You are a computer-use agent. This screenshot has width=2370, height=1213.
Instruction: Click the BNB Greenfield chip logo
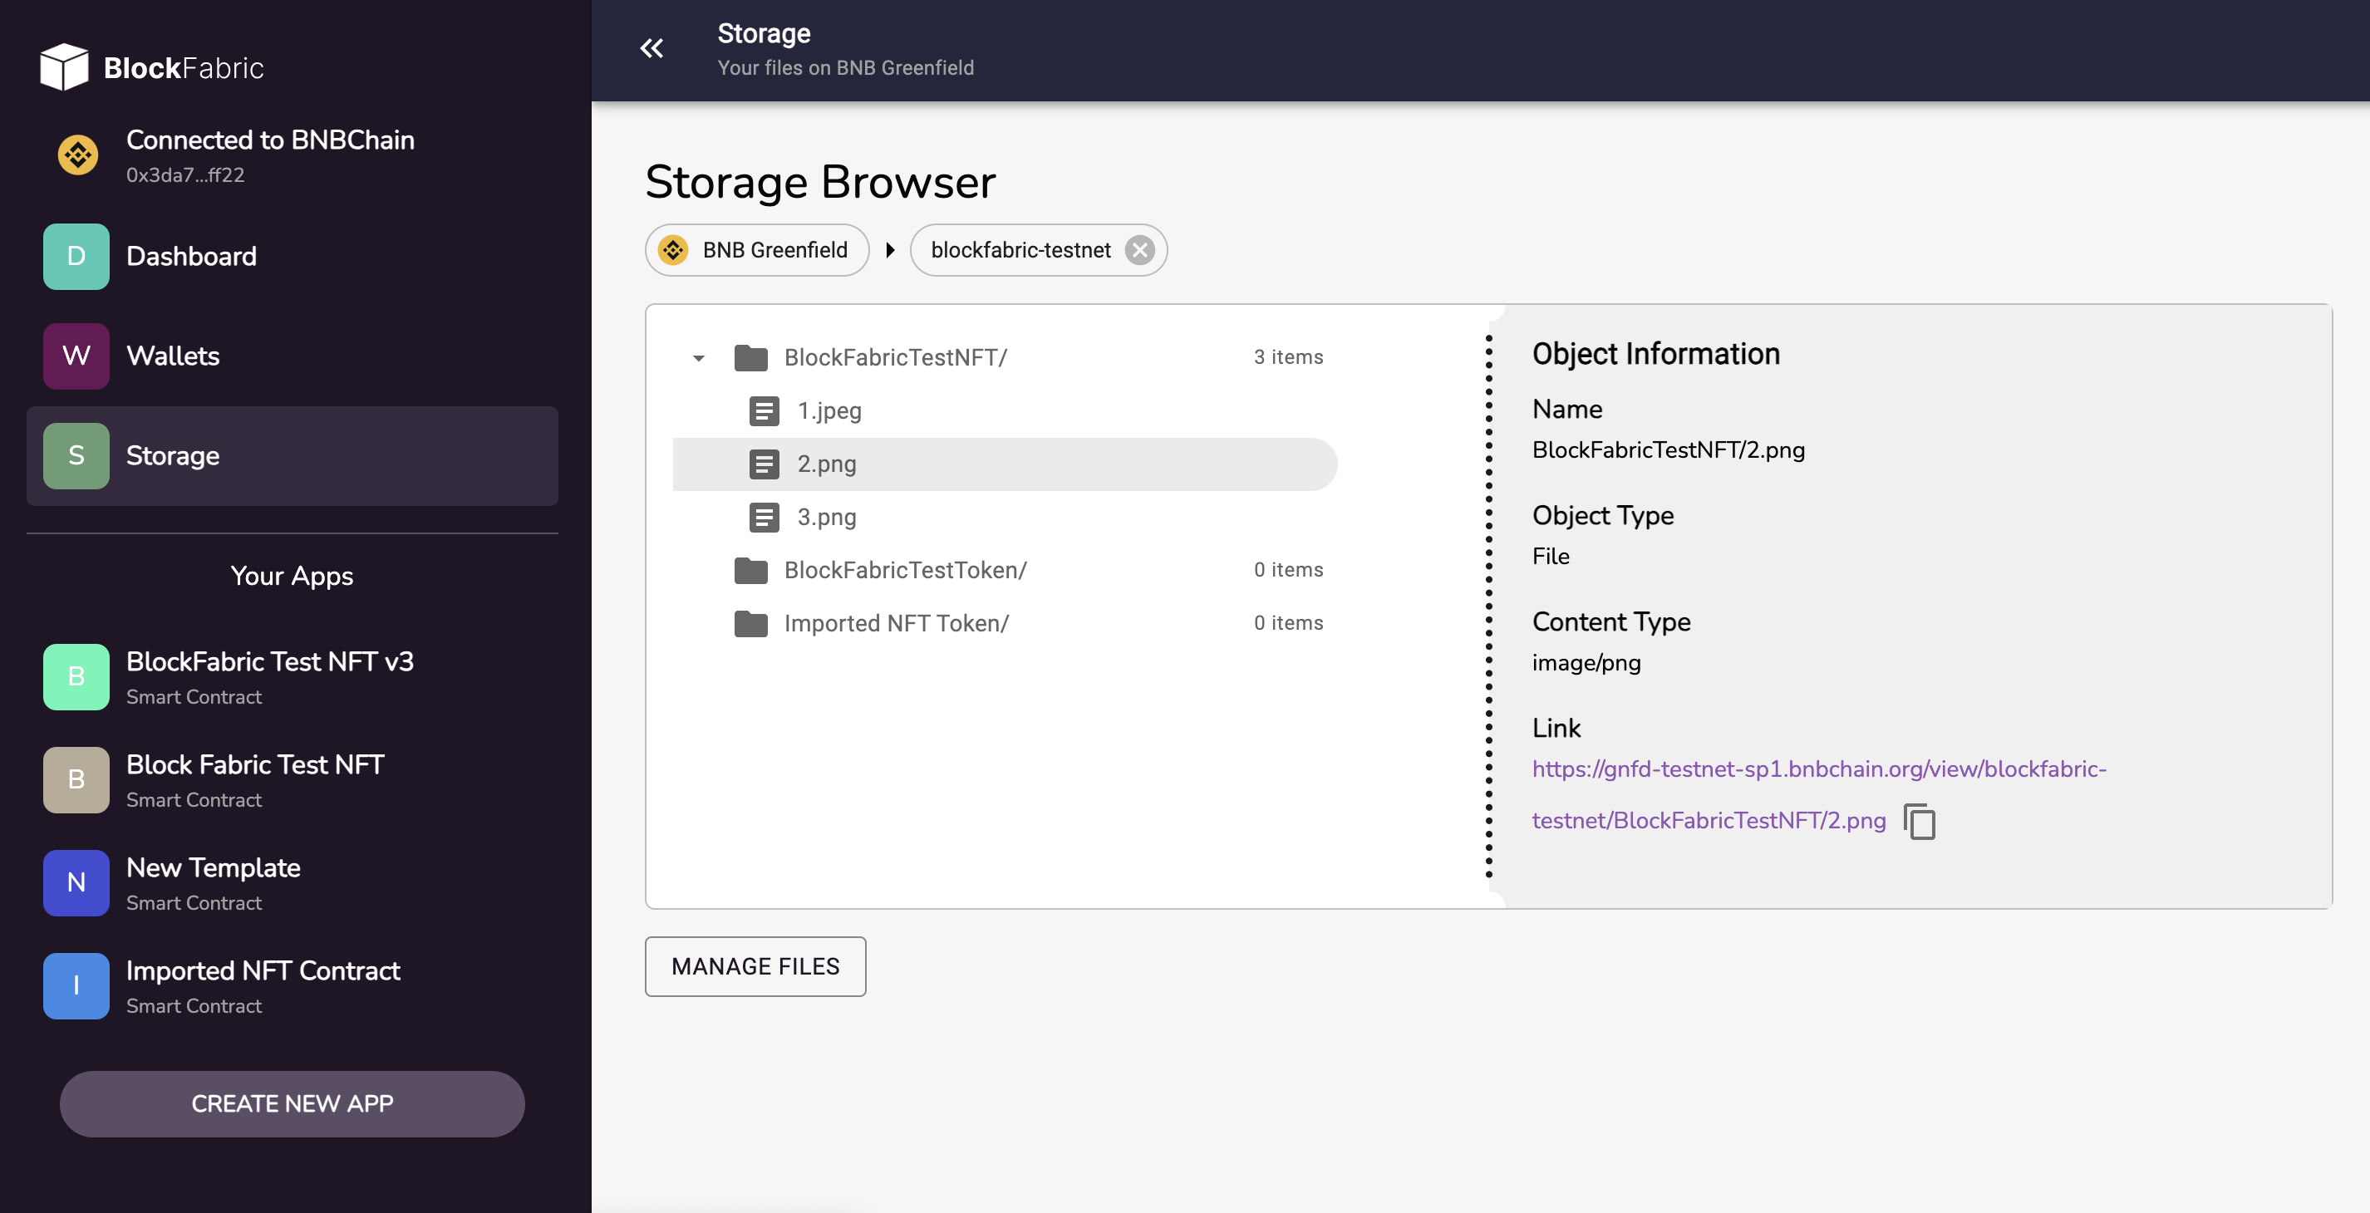click(x=673, y=250)
